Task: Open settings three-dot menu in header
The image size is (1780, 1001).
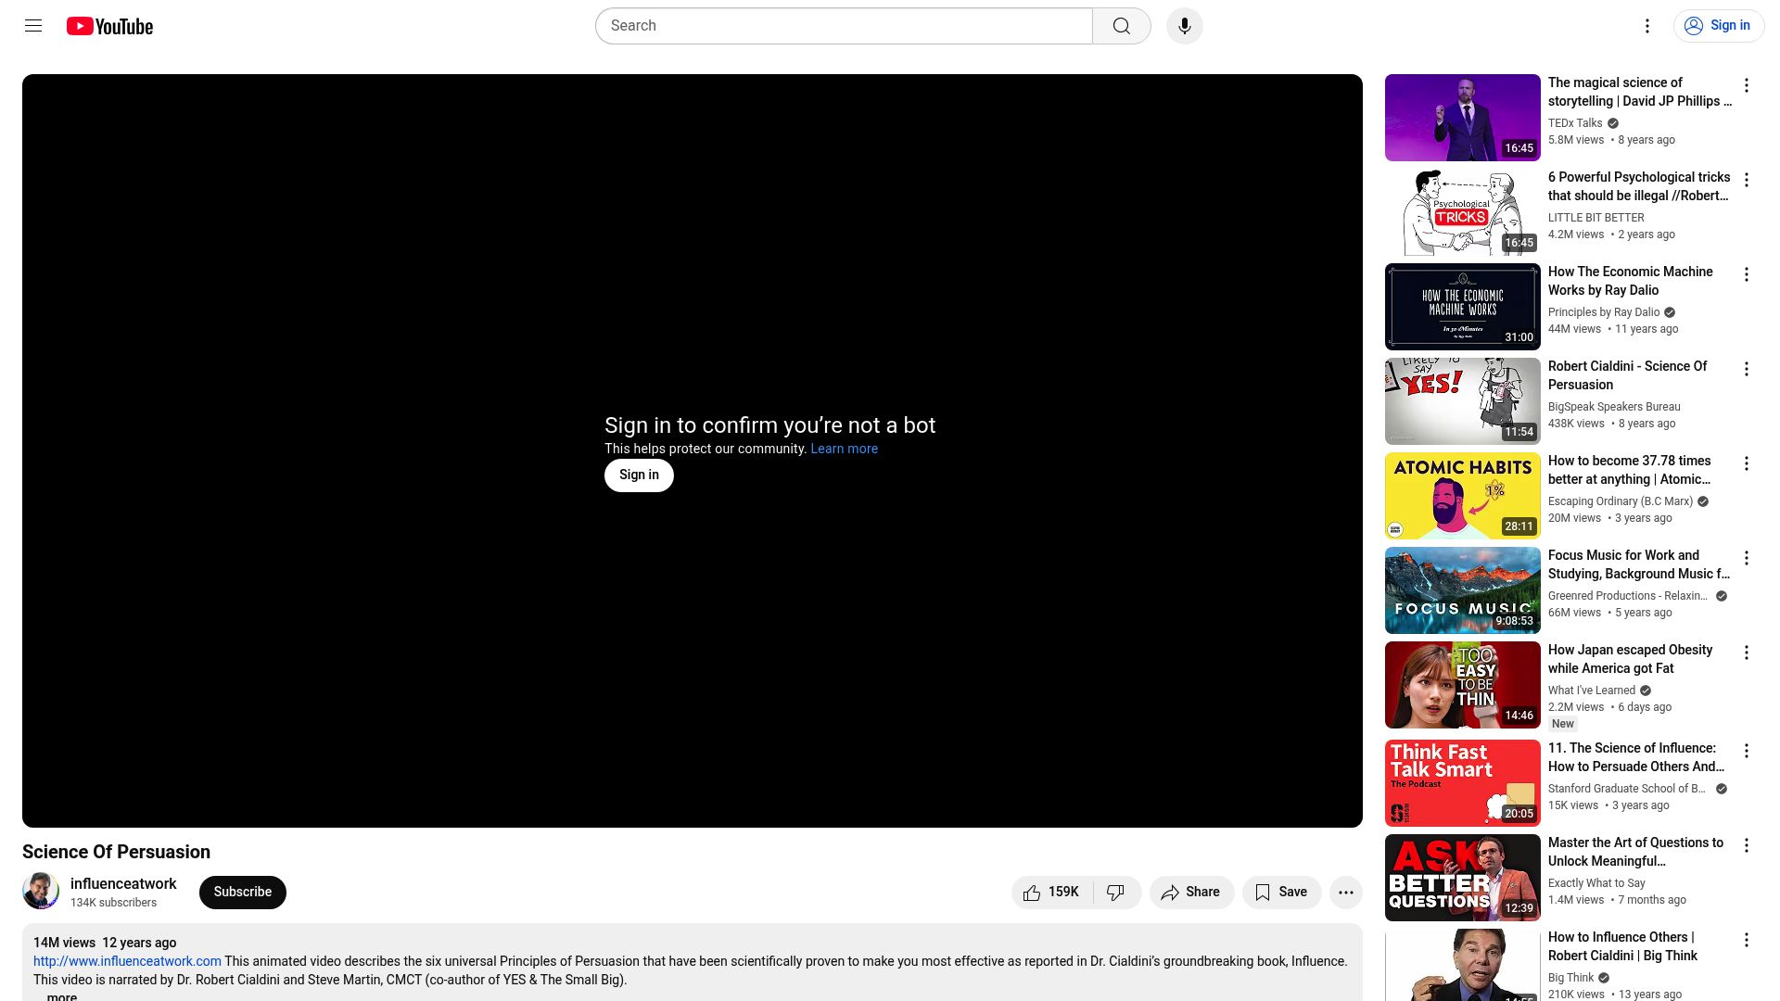Action: click(1647, 26)
